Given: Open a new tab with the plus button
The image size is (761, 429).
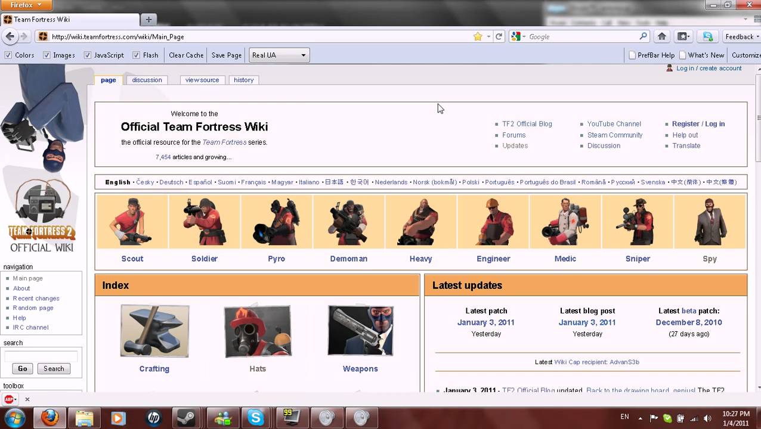Looking at the screenshot, I should [x=149, y=20].
